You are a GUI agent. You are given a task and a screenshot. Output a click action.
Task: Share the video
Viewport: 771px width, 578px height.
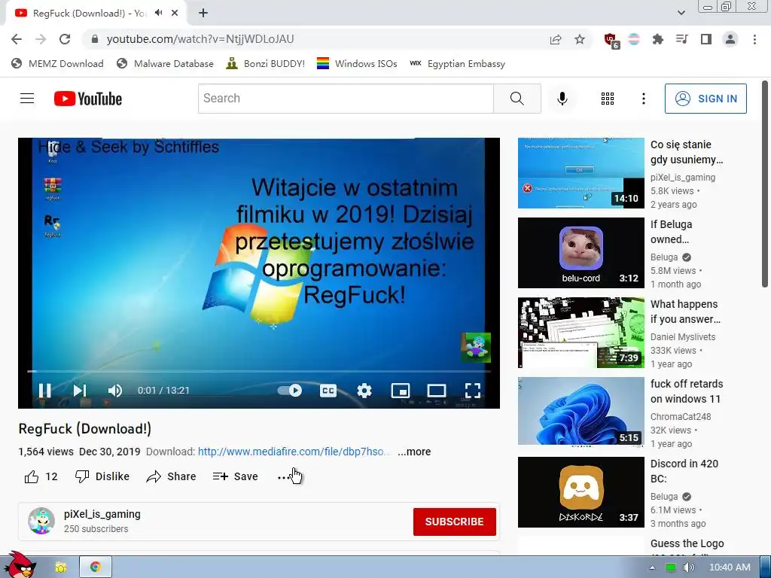[x=171, y=476]
